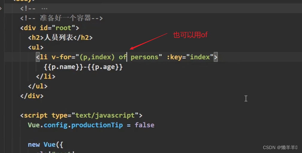Click the v-for attribute name

coord(60,57)
